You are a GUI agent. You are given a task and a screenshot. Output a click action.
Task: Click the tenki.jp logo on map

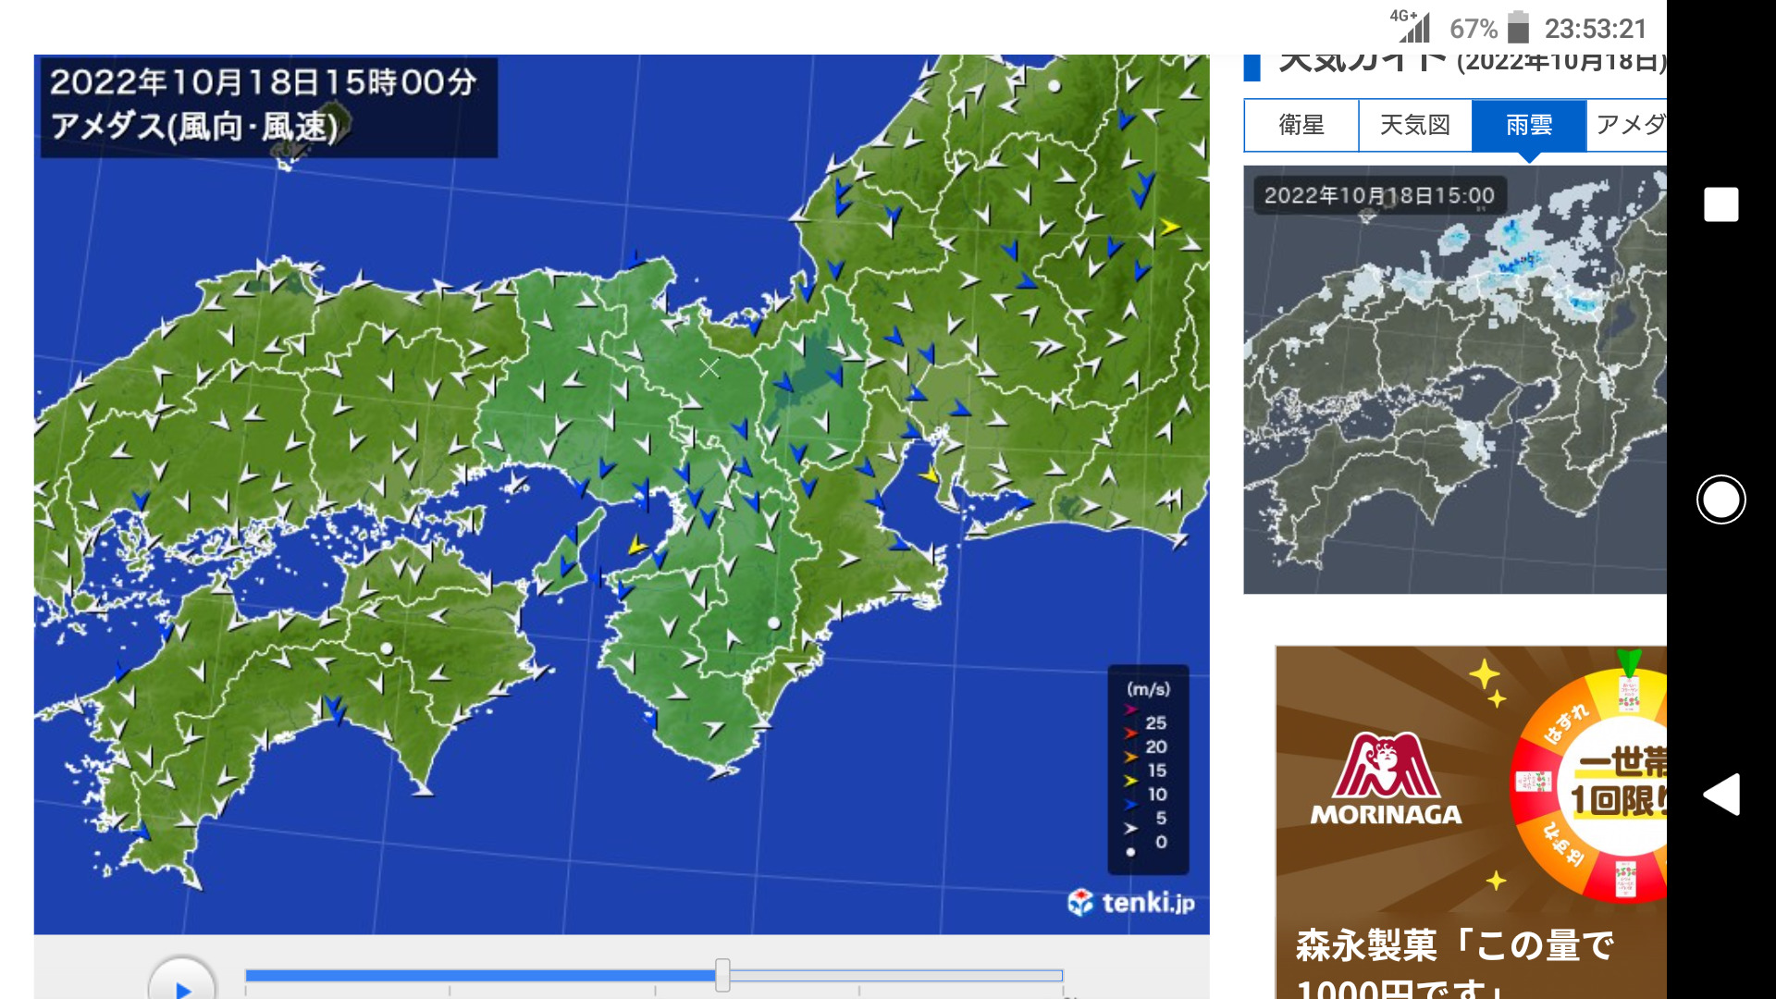1130,902
